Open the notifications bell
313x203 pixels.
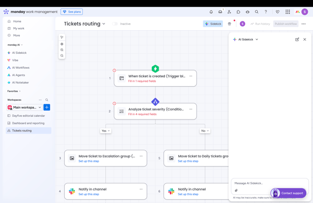point(211,12)
